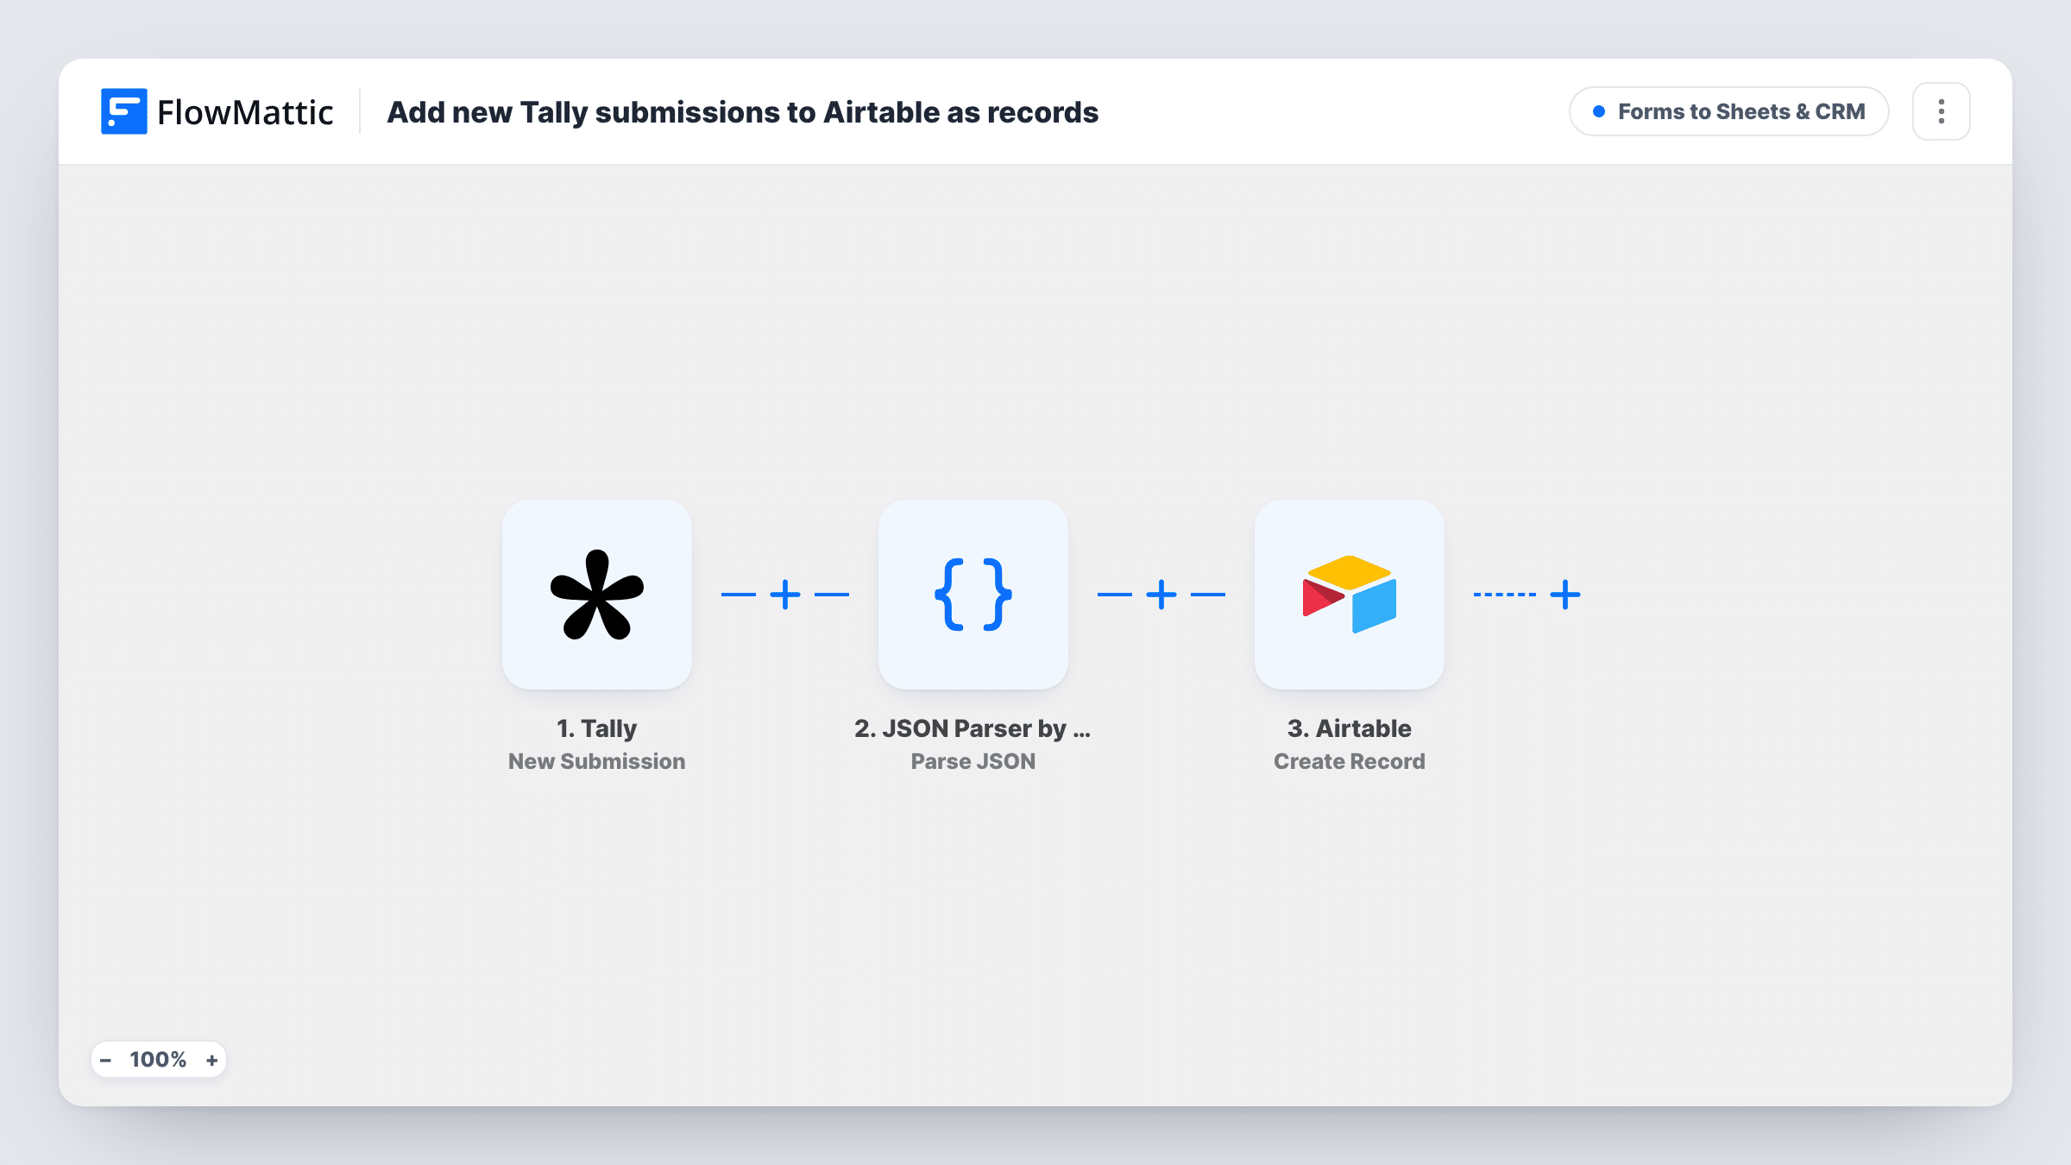Add new step after Airtable
Screen dimensions: 2071x1165
pos(1565,595)
